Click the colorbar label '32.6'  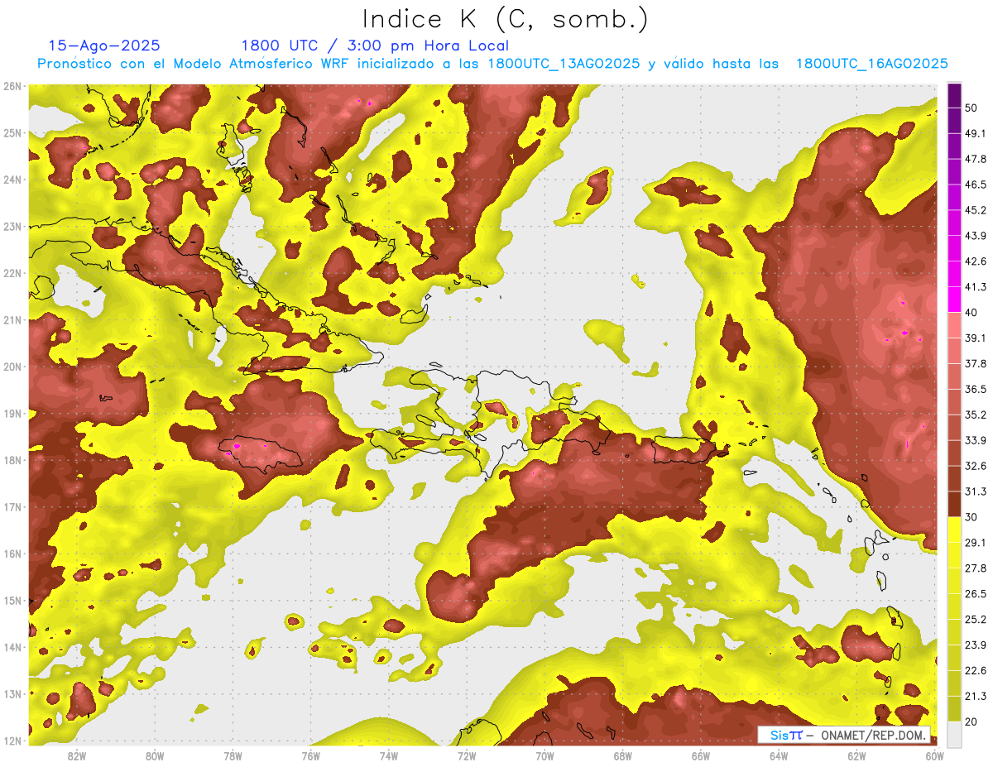(x=976, y=466)
